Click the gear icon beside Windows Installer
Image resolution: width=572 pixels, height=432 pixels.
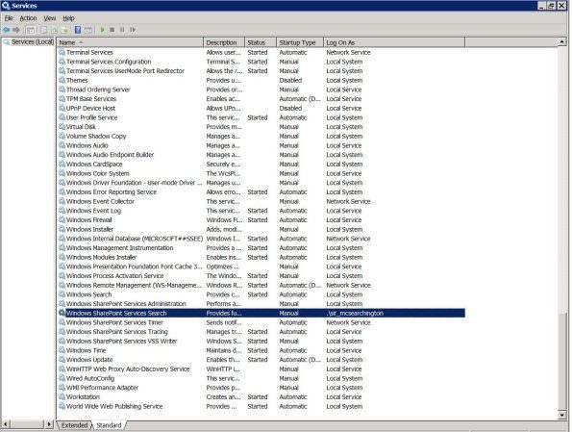(x=62, y=229)
